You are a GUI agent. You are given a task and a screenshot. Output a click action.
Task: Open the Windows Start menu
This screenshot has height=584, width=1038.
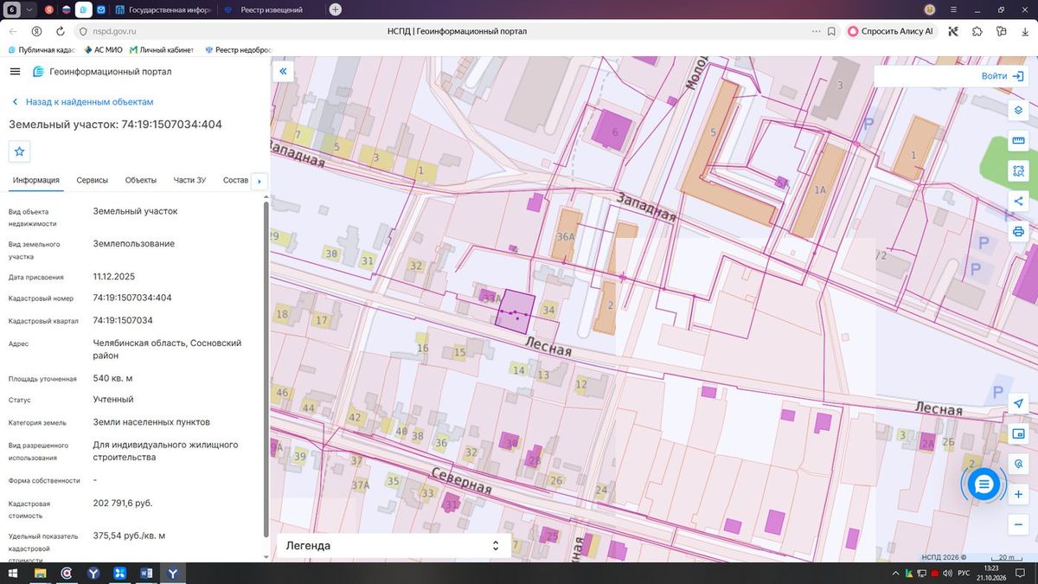tap(13, 574)
